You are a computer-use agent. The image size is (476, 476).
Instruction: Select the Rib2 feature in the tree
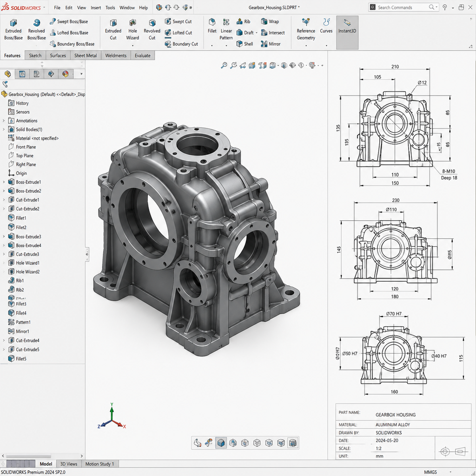click(16, 290)
